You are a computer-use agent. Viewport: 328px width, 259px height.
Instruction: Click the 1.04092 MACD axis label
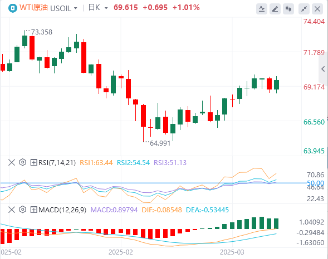point(312,222)
